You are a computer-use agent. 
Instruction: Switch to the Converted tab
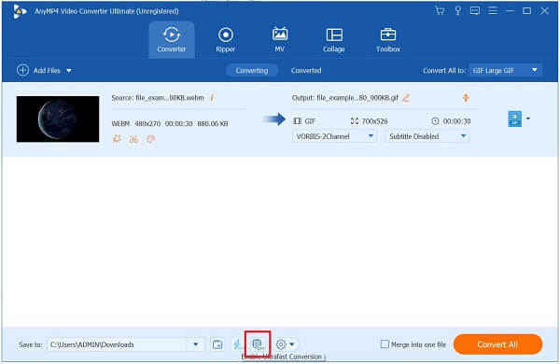coord(306,70)
